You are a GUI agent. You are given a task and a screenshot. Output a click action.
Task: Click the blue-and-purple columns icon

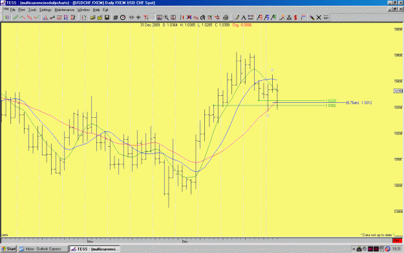(x=66, y=17)
